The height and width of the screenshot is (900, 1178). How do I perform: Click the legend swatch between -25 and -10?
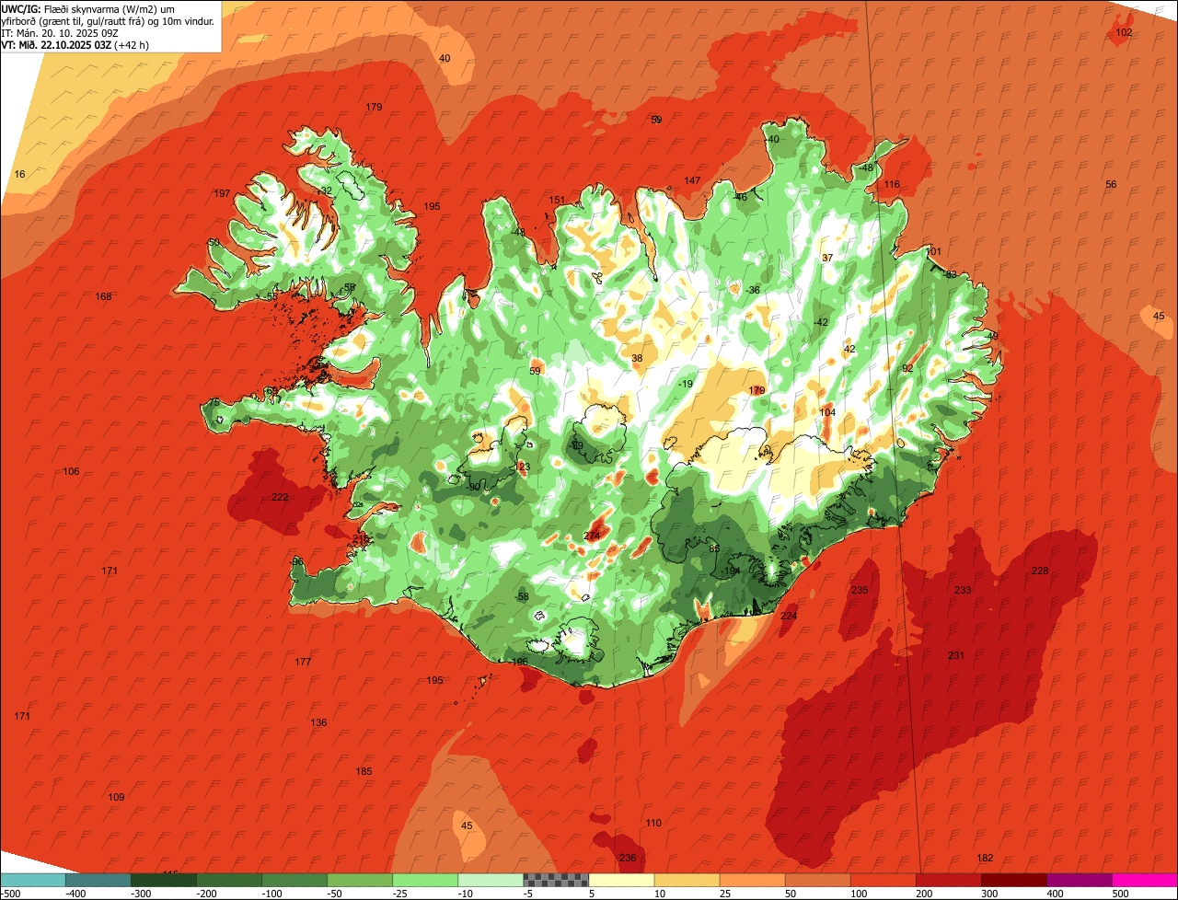coord(425,880)
